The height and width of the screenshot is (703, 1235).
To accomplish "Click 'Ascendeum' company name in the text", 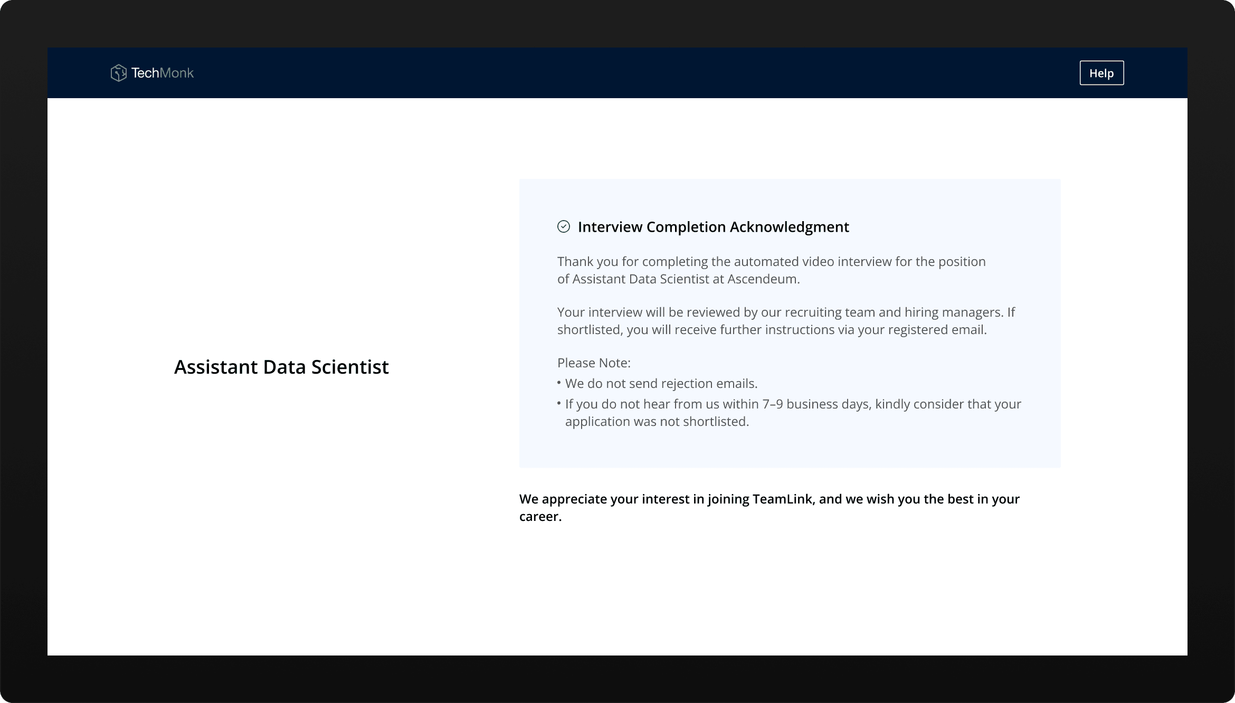I will point(762,279).
